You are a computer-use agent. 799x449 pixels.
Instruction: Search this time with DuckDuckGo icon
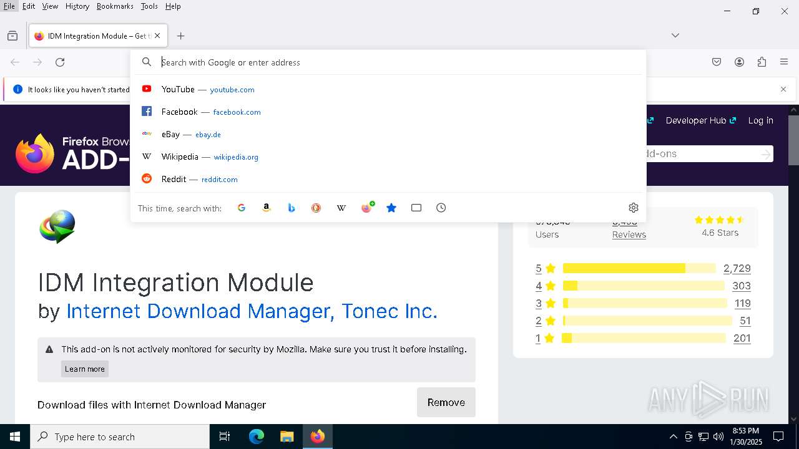point(316,208)
